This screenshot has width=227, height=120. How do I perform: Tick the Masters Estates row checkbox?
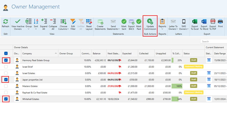pyautogui.click(x=6, y=86)
